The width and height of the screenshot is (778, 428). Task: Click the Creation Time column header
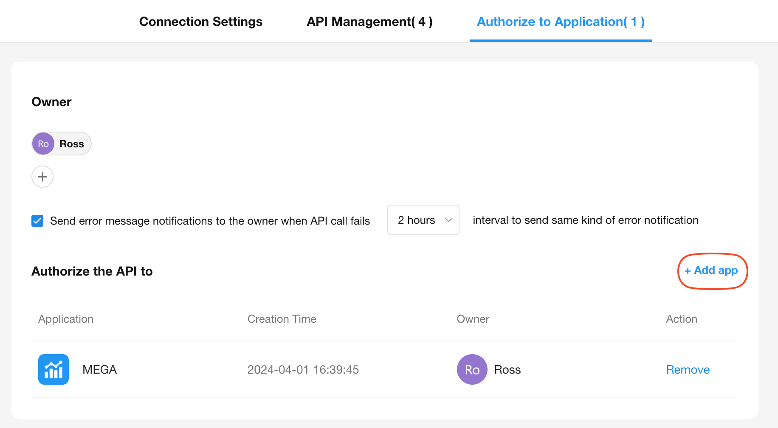coord(282,319)
